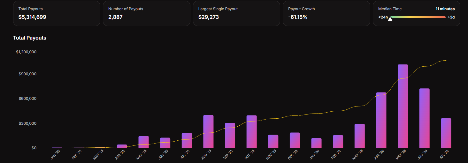This screenshot has width=468, height=163.
Task: Click the $600,000 y-axis label
Action: (x=27, y=99)
